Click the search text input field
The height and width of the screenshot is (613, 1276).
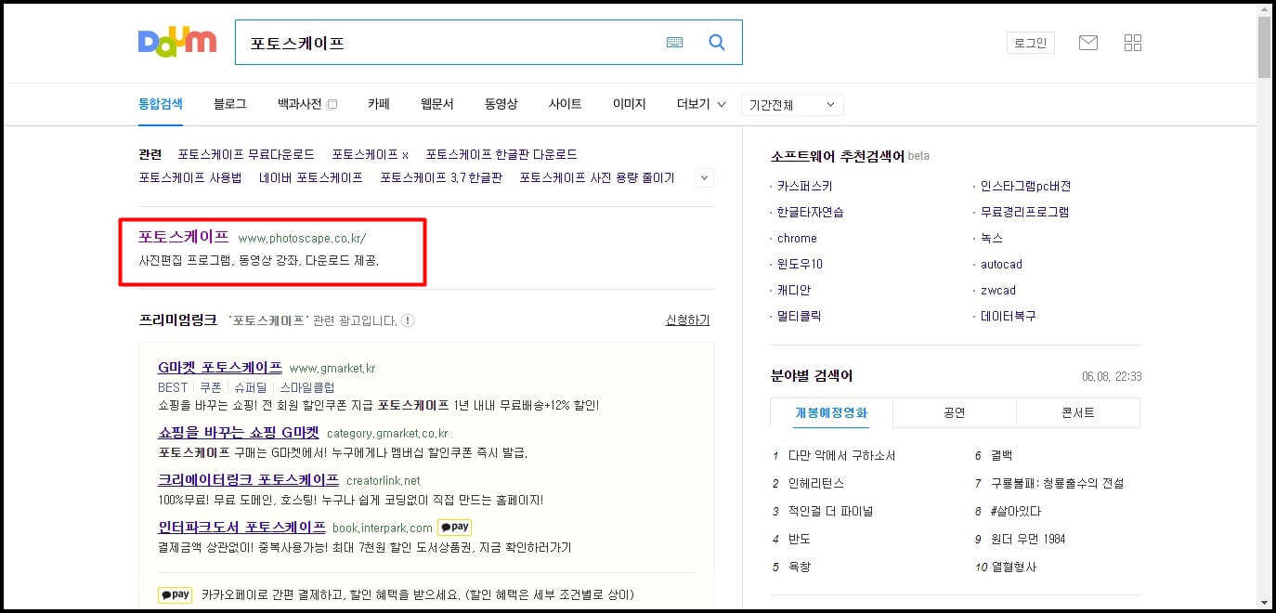click(x=450, y=43)
